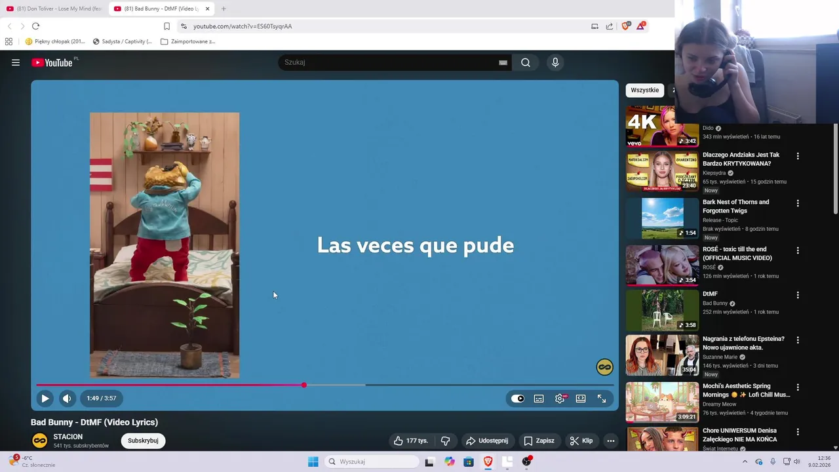This screenshot has height=472, width=839.
Task: Turn on subtitles in the player
Action: [x=539, y=399]
